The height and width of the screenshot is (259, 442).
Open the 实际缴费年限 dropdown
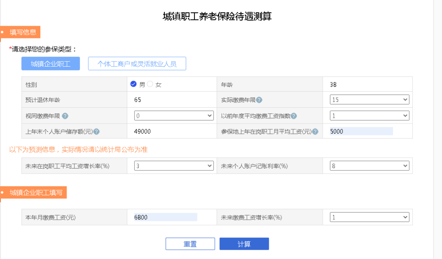point(370,100)
